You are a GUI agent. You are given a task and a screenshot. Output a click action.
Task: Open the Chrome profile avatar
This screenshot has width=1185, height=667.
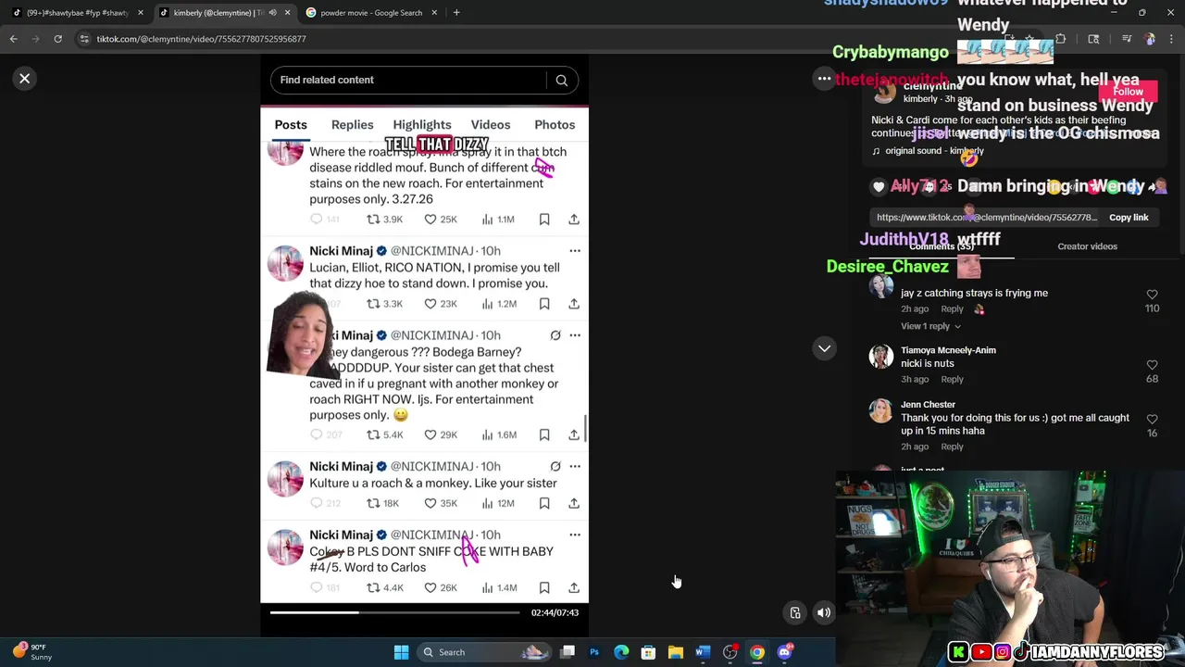click(1149, 39)
